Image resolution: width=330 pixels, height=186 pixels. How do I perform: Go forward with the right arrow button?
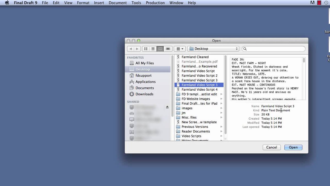[137, 49]
